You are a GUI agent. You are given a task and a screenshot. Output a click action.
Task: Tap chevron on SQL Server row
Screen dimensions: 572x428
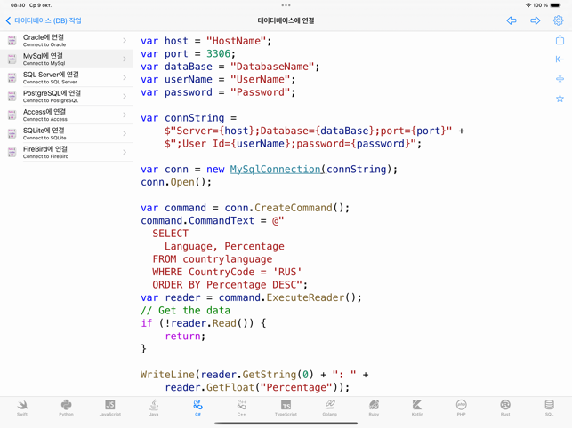coord(125,77)
